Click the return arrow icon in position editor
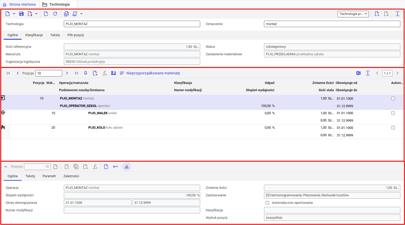This screenshot has width=405, height=225. pyautogui.click(x=115, y=167)
